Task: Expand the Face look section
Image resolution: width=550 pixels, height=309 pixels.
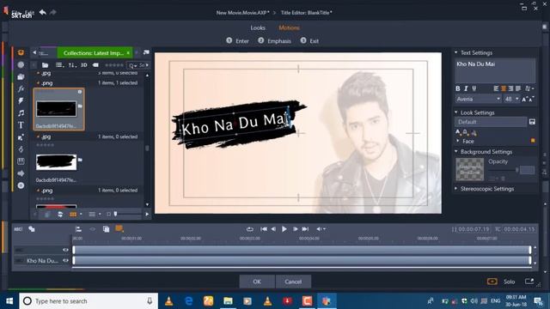Action: click(457, 141)
